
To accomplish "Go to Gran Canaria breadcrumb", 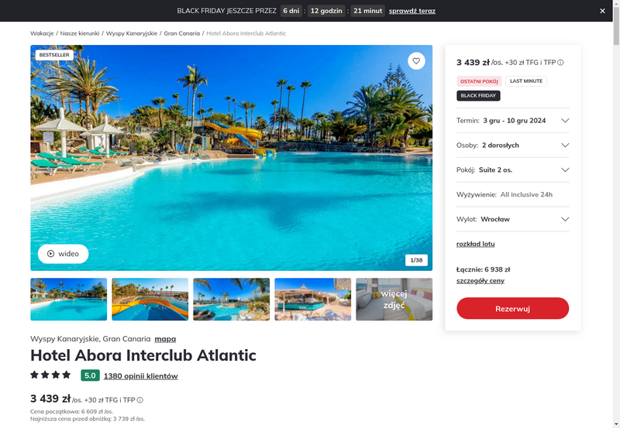I will [x=182, y=33].
